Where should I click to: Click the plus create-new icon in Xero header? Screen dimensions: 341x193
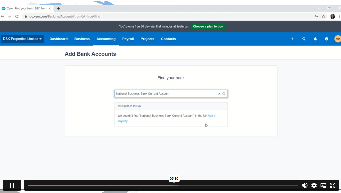coord(293,39)
